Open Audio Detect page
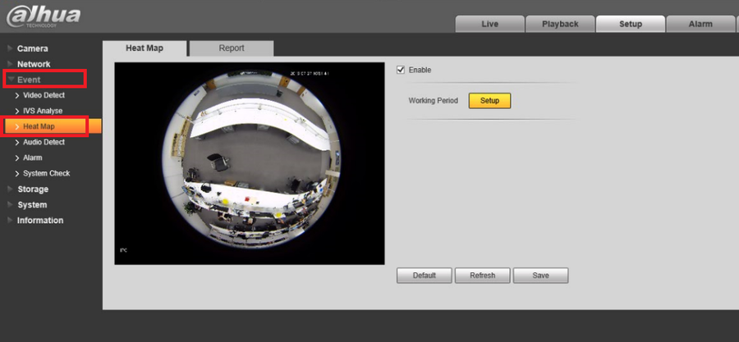Screen dimensions: 739x342 coord(44,142)
